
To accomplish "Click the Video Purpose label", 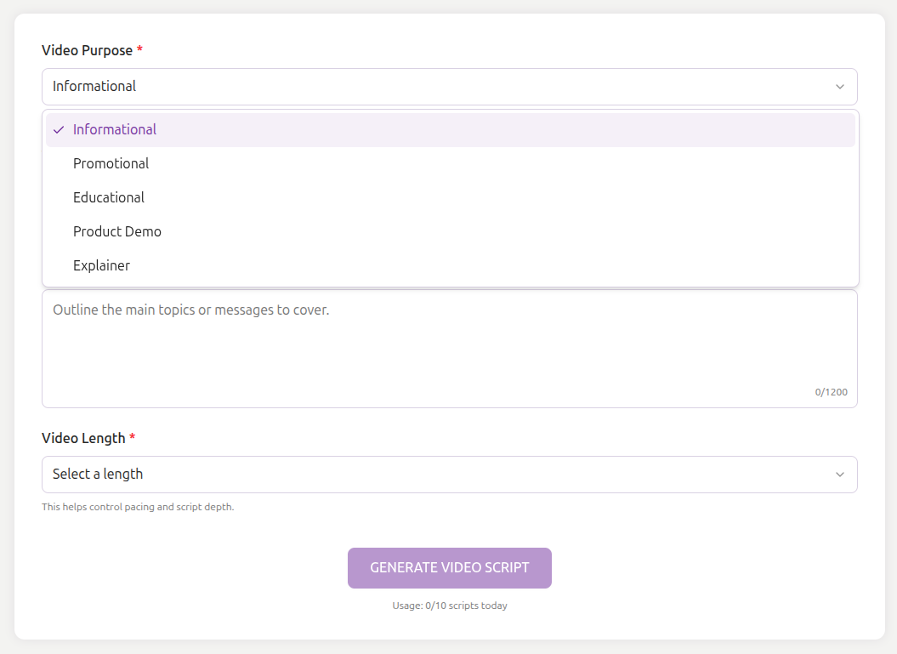I will pos(88,50).
